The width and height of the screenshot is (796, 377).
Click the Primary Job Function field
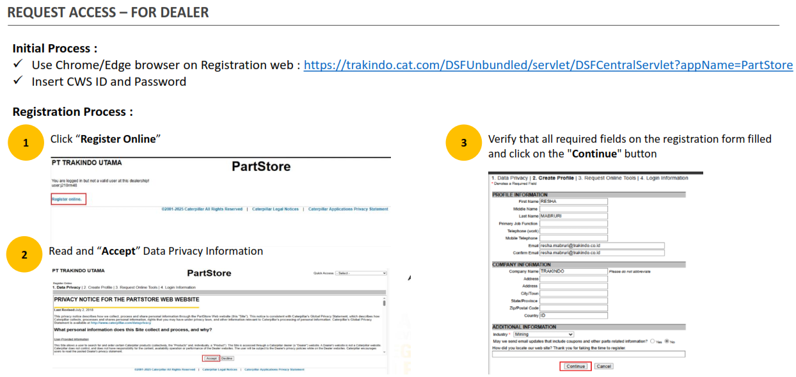point(573,223)
